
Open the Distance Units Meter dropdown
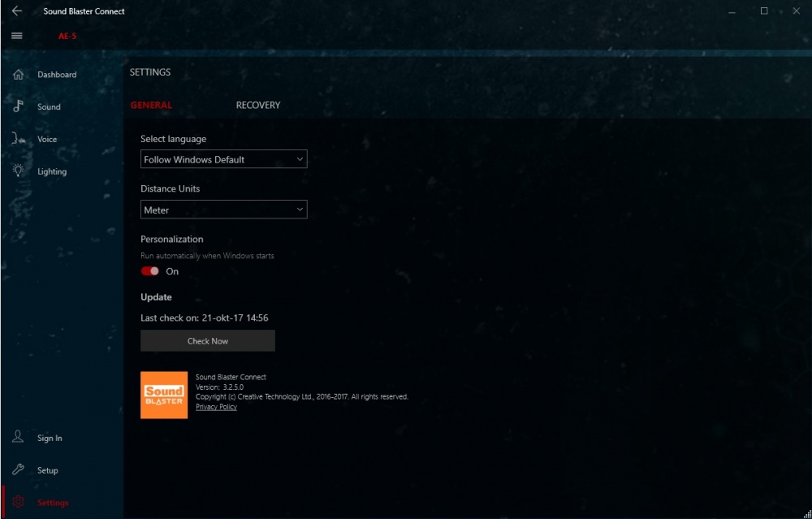(x=224, y=210)
